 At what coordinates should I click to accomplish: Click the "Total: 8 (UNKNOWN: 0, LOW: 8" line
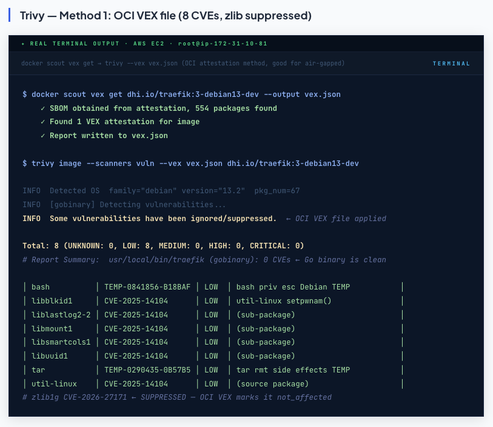point(163,246)
